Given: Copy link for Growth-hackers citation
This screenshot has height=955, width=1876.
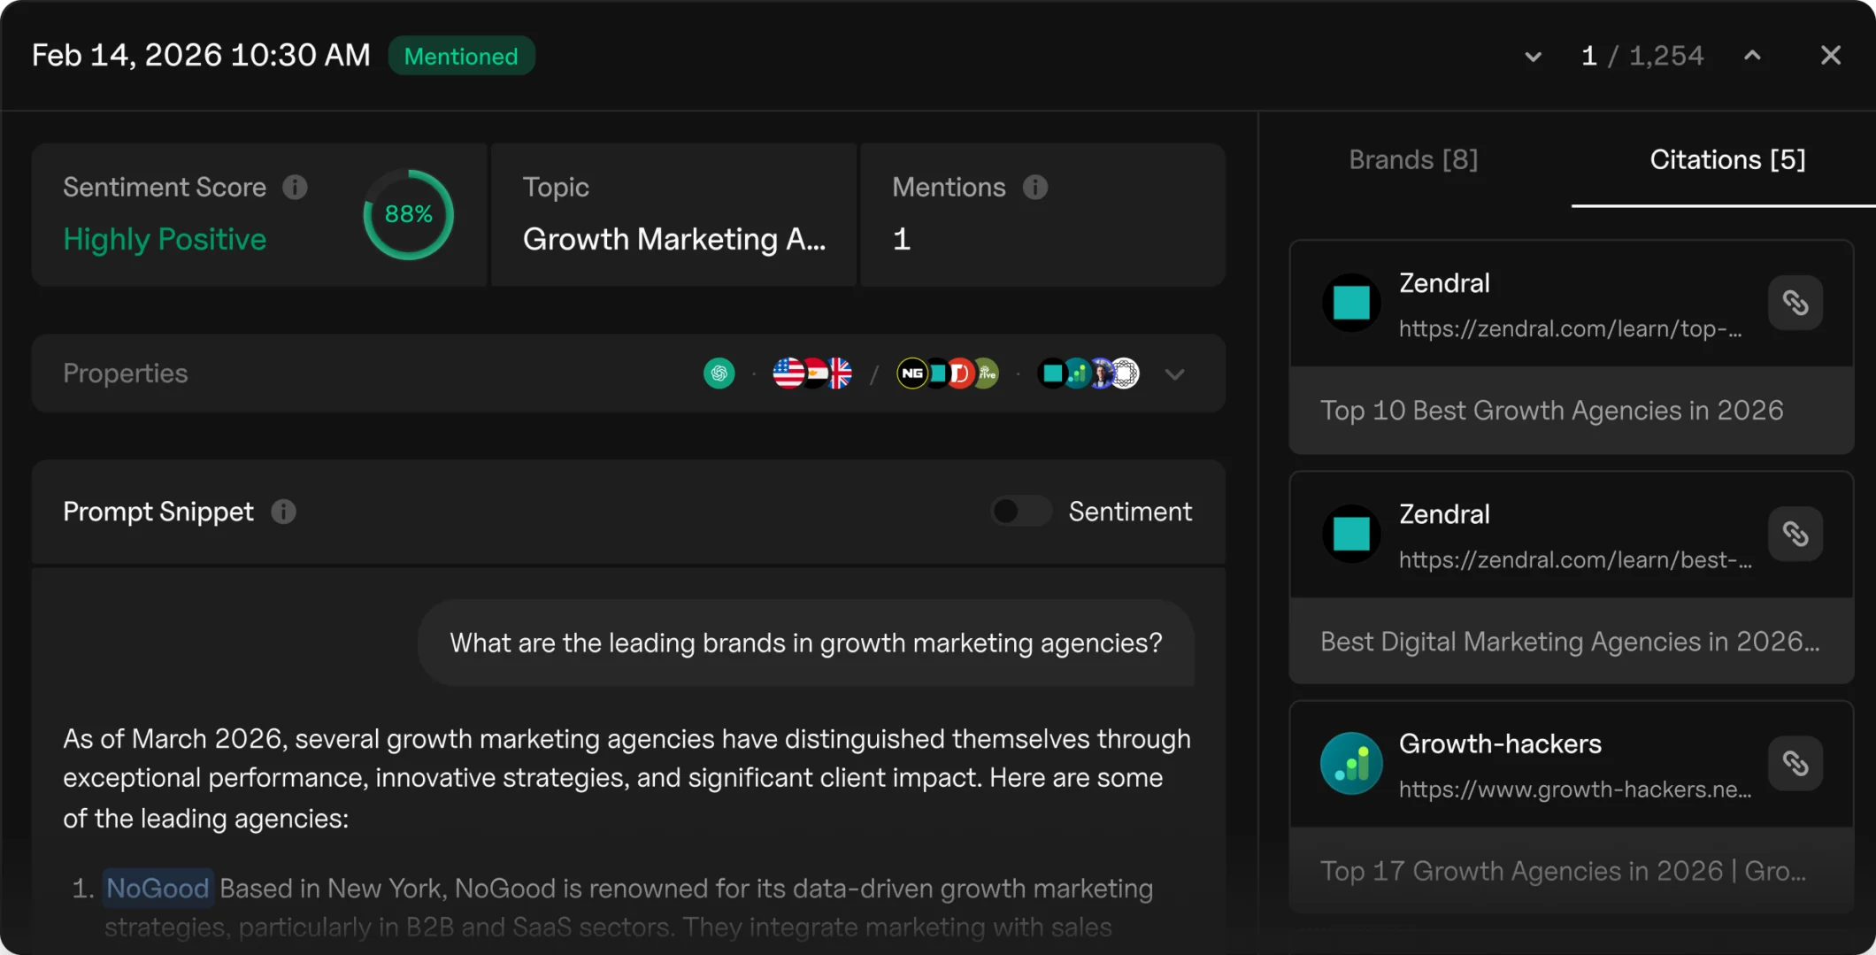Looking at the screenshot, I should (x=1795, y=763).
